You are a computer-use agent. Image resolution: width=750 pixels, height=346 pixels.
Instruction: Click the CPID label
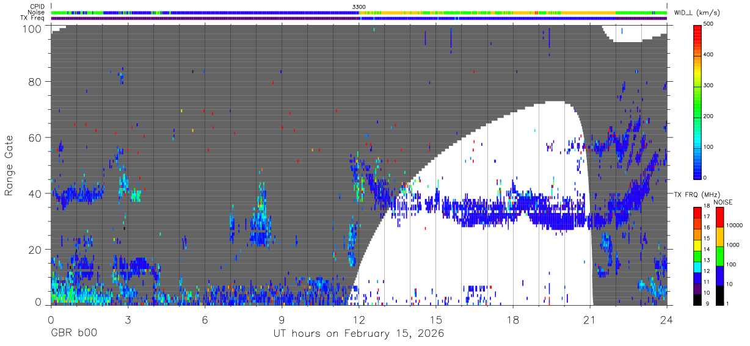[x=37, y=7]
